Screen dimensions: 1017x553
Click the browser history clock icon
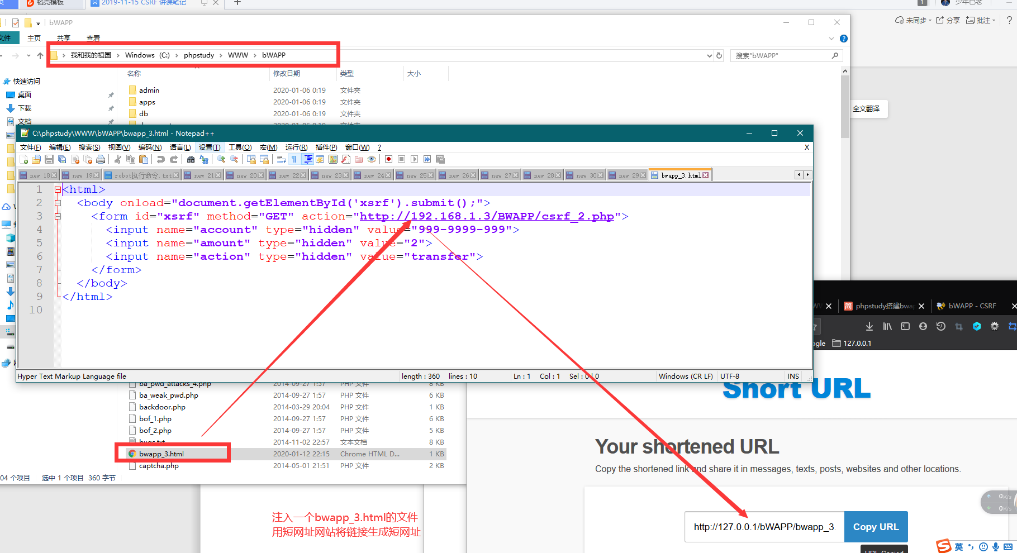[941, 326]
